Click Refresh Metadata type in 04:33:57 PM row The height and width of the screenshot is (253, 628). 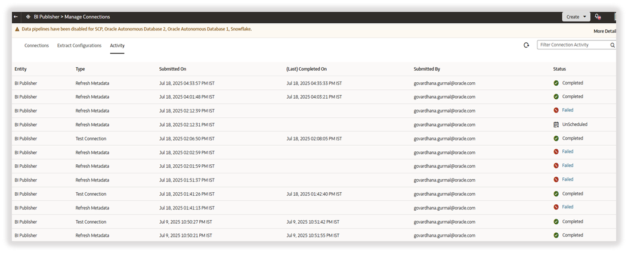pos(92,83)
